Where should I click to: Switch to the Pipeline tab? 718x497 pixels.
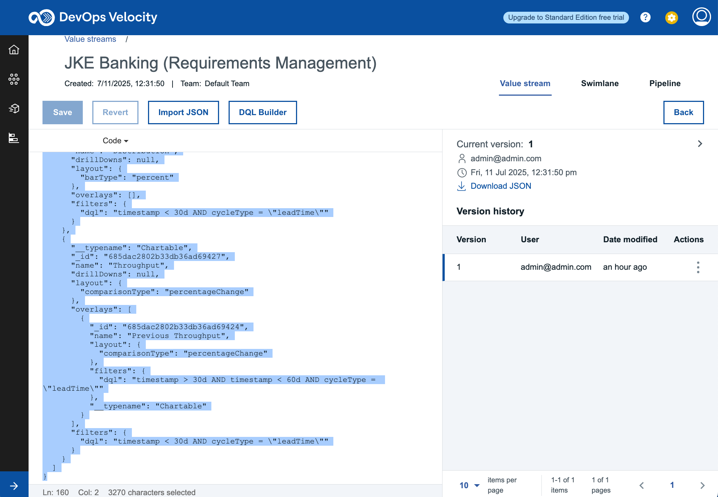tap(665, 84)
